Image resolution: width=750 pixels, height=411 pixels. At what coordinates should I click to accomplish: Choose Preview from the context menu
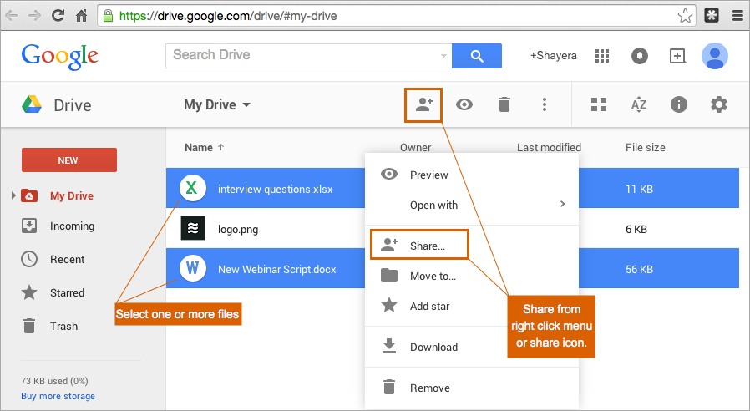[x=472, y=175]
